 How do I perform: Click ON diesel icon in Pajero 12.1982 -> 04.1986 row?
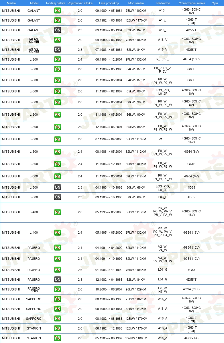tap(57, 279)
